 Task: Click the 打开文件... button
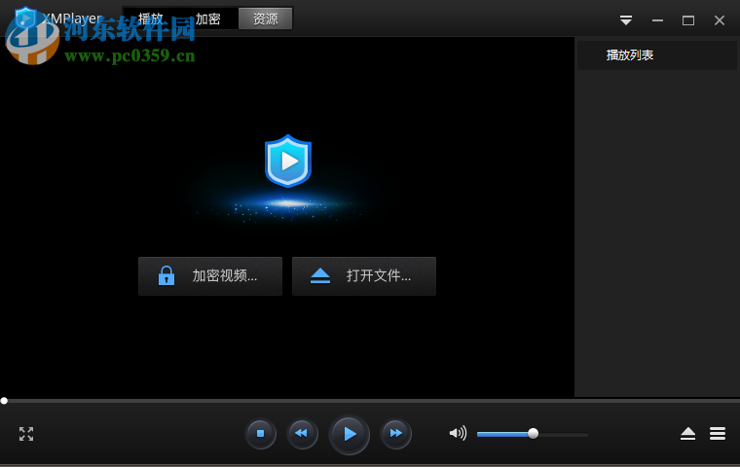[364, 276]
